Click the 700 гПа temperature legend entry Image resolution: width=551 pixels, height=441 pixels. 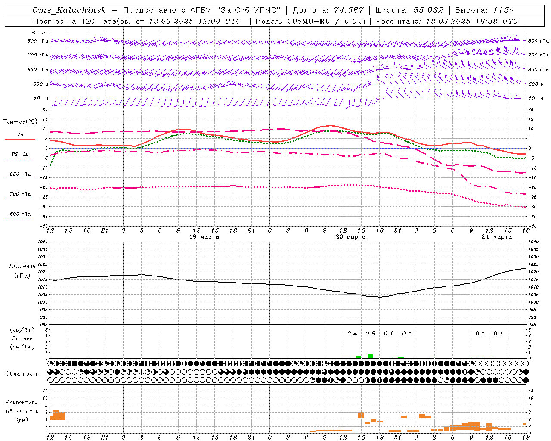20,194
